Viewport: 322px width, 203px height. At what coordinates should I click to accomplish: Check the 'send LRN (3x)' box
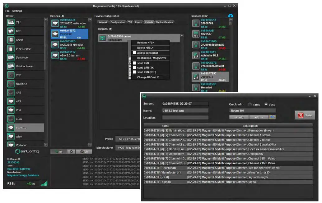point(134,68)
